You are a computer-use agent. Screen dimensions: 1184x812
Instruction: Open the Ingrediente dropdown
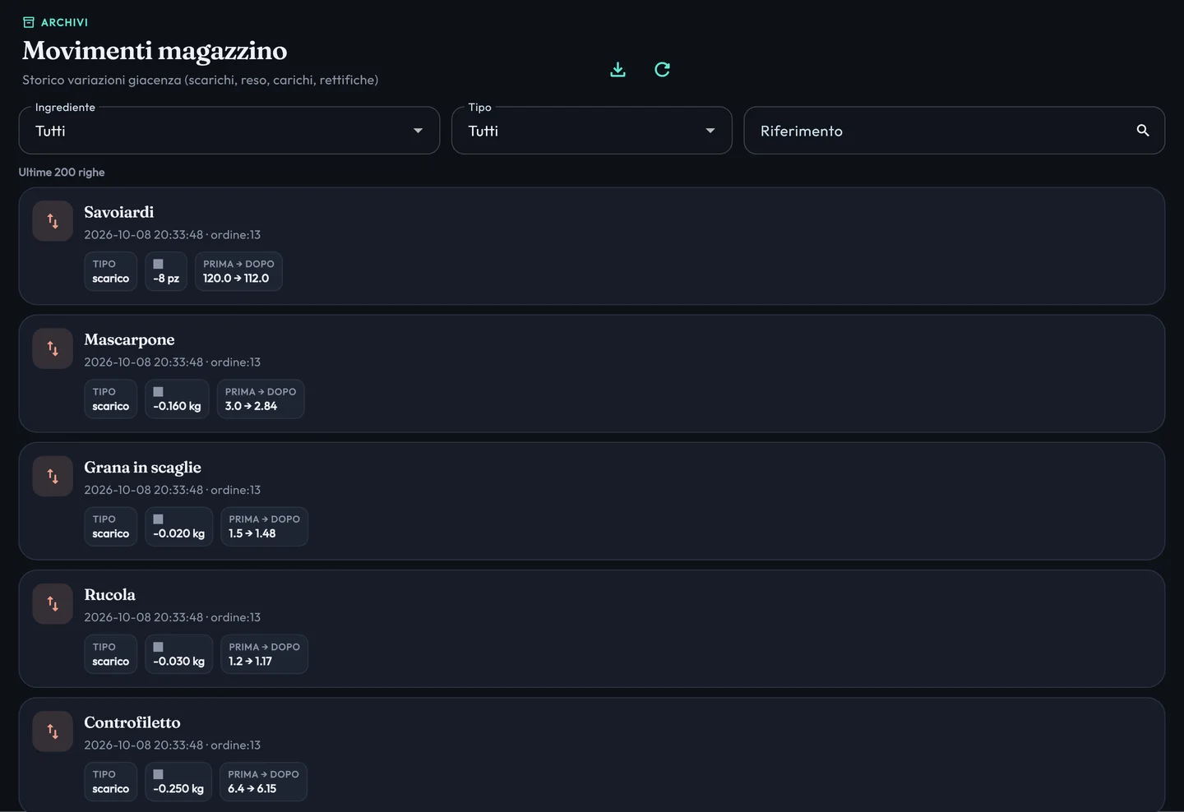click(229, 131)
